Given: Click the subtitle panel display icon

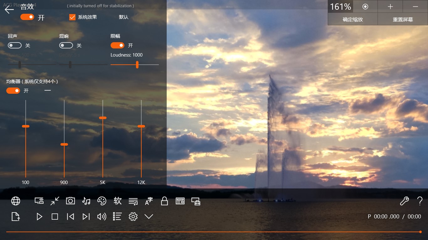Looking at the screenshot, I should 180,201.
